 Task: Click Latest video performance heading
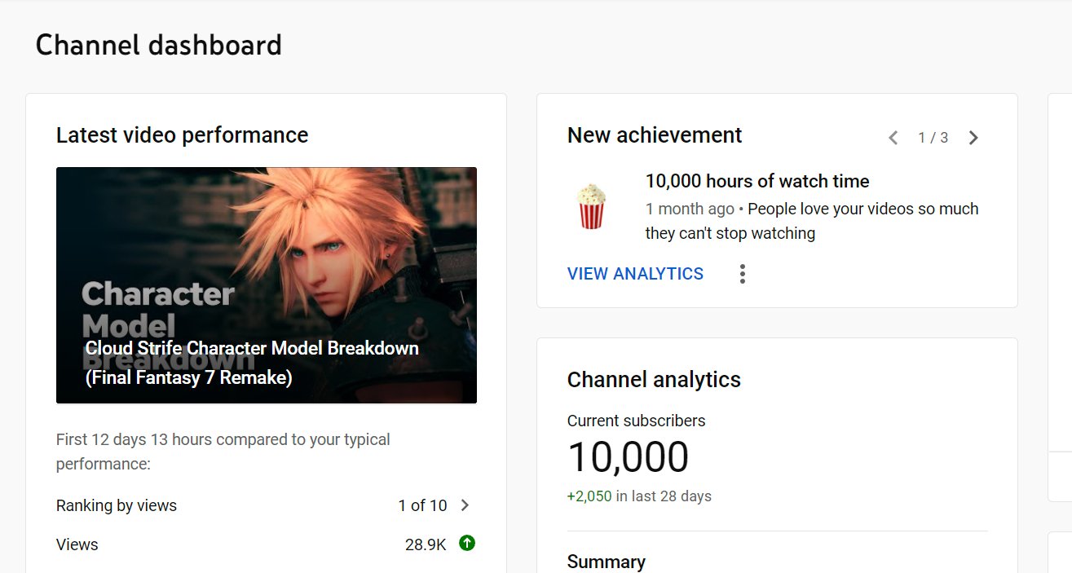182,135
